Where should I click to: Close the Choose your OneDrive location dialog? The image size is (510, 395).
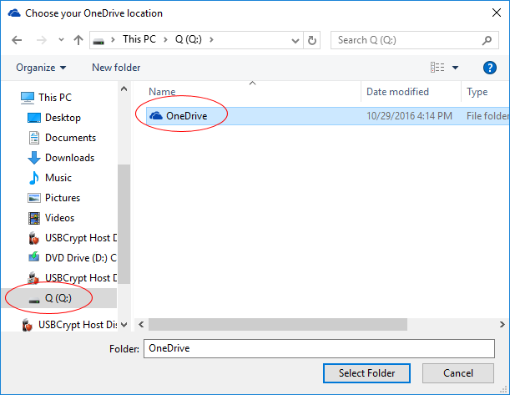point(497,13)
